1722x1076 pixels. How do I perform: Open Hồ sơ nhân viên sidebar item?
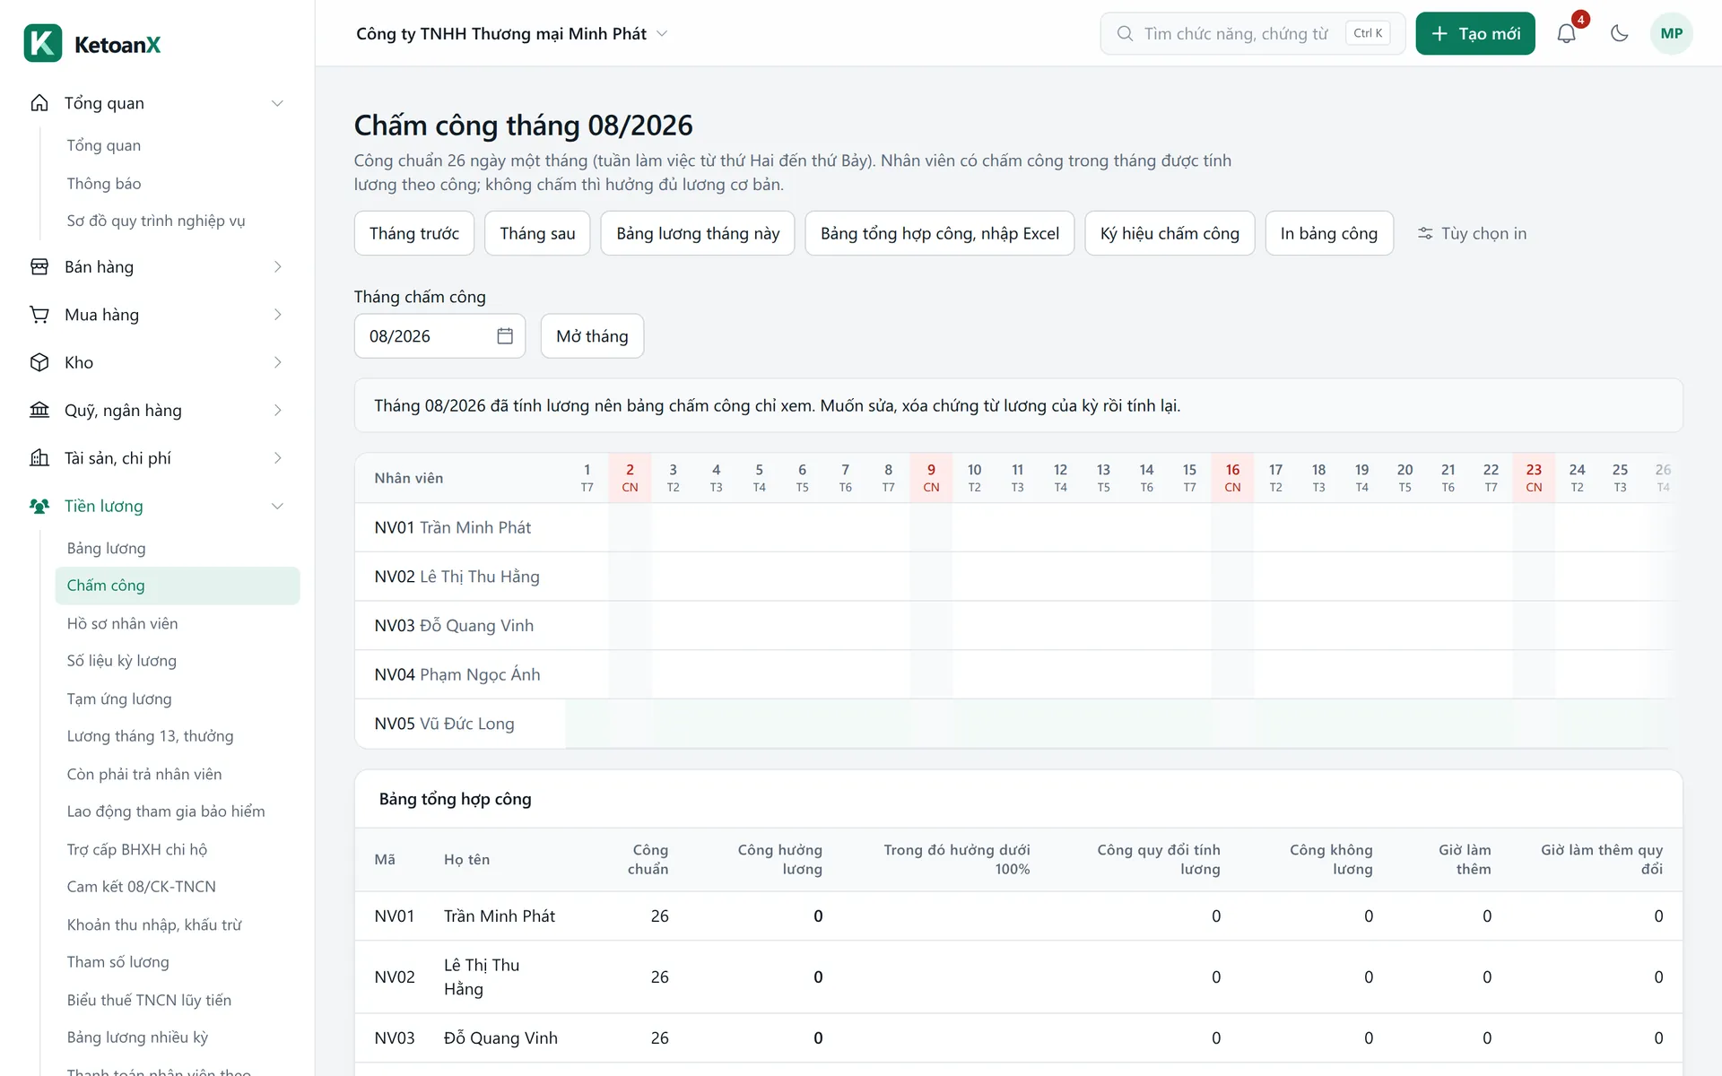(x=178, y=623)
